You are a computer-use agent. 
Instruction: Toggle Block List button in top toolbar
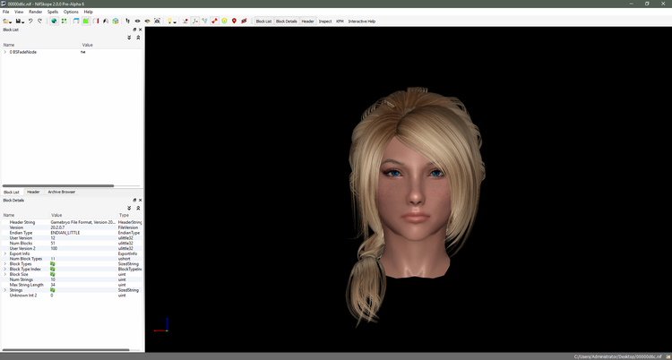pos(263,21)
